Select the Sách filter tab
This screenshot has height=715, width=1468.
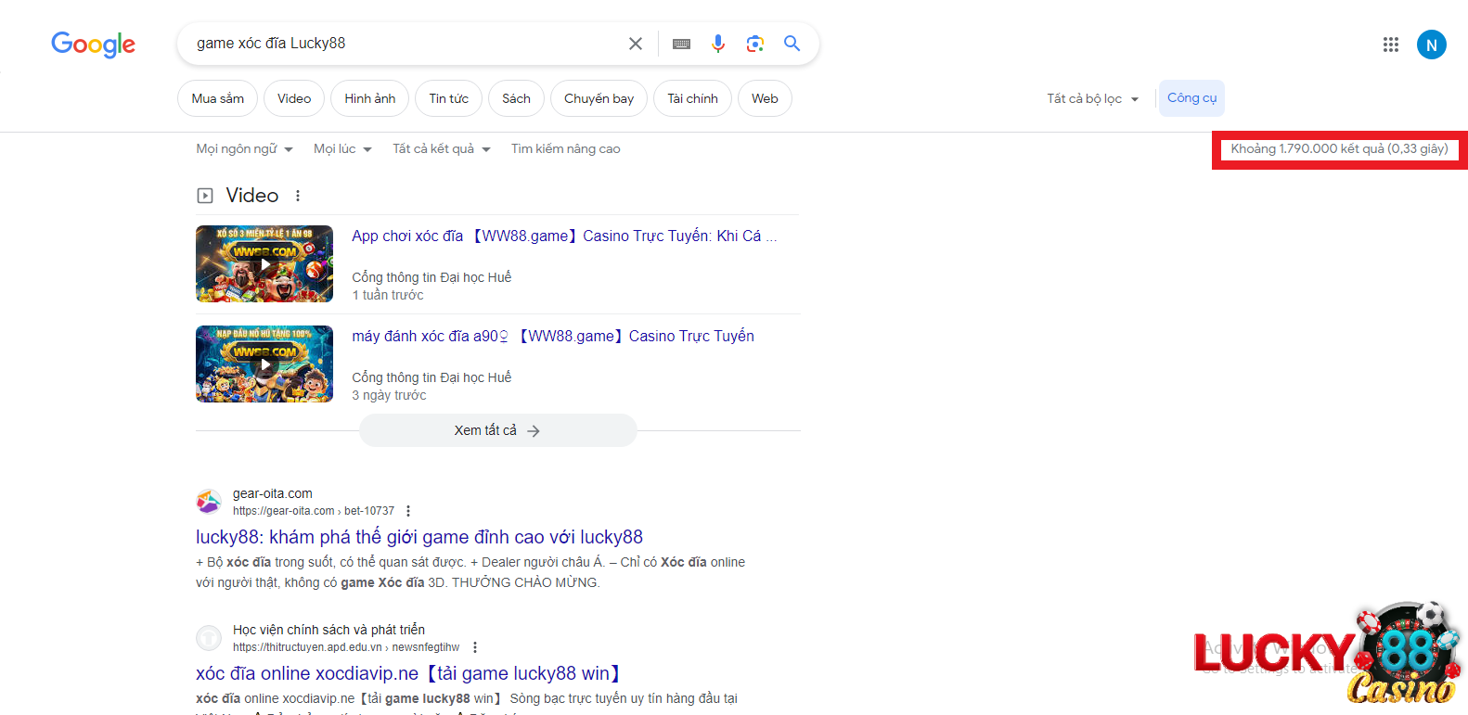tap(517, 98)
